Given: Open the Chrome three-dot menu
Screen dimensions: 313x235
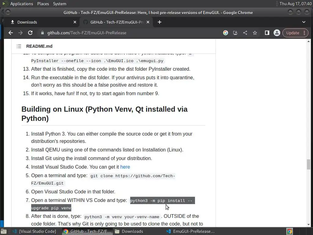Looking at the screenshot, I should coord(304,33).
